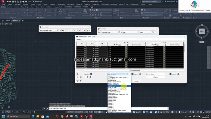Screen dimensions: 211x119
Task: Click the Annuler button
Action: (136, 81)
